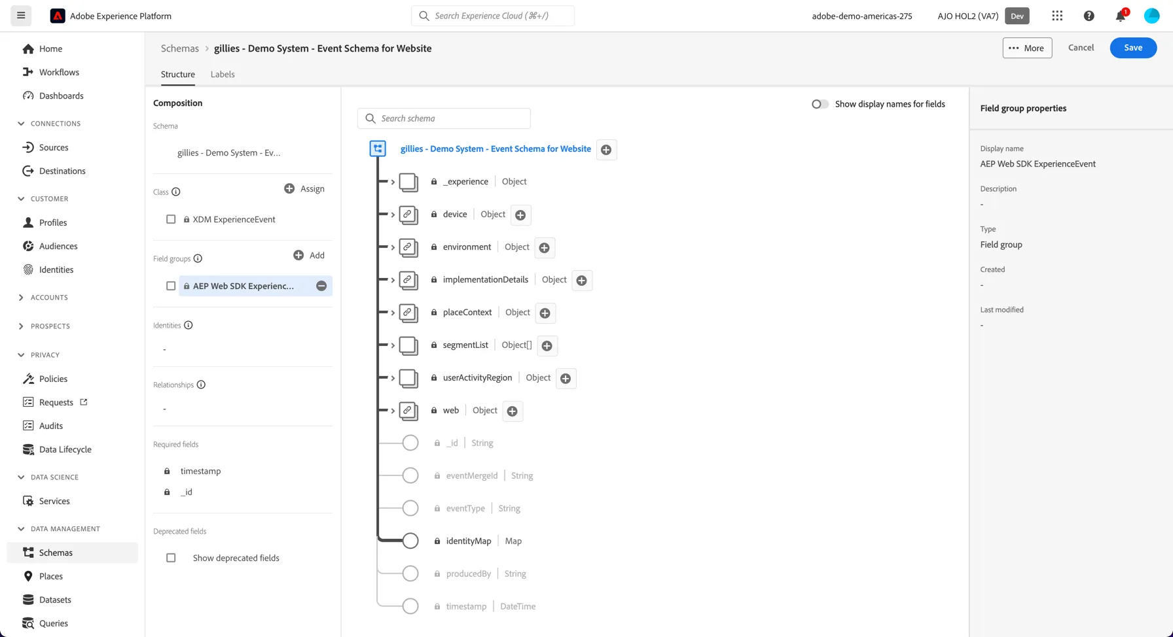Add a field under implementationDetails
The width and height of the screenshot is (1173, 637).
[581, 281]
